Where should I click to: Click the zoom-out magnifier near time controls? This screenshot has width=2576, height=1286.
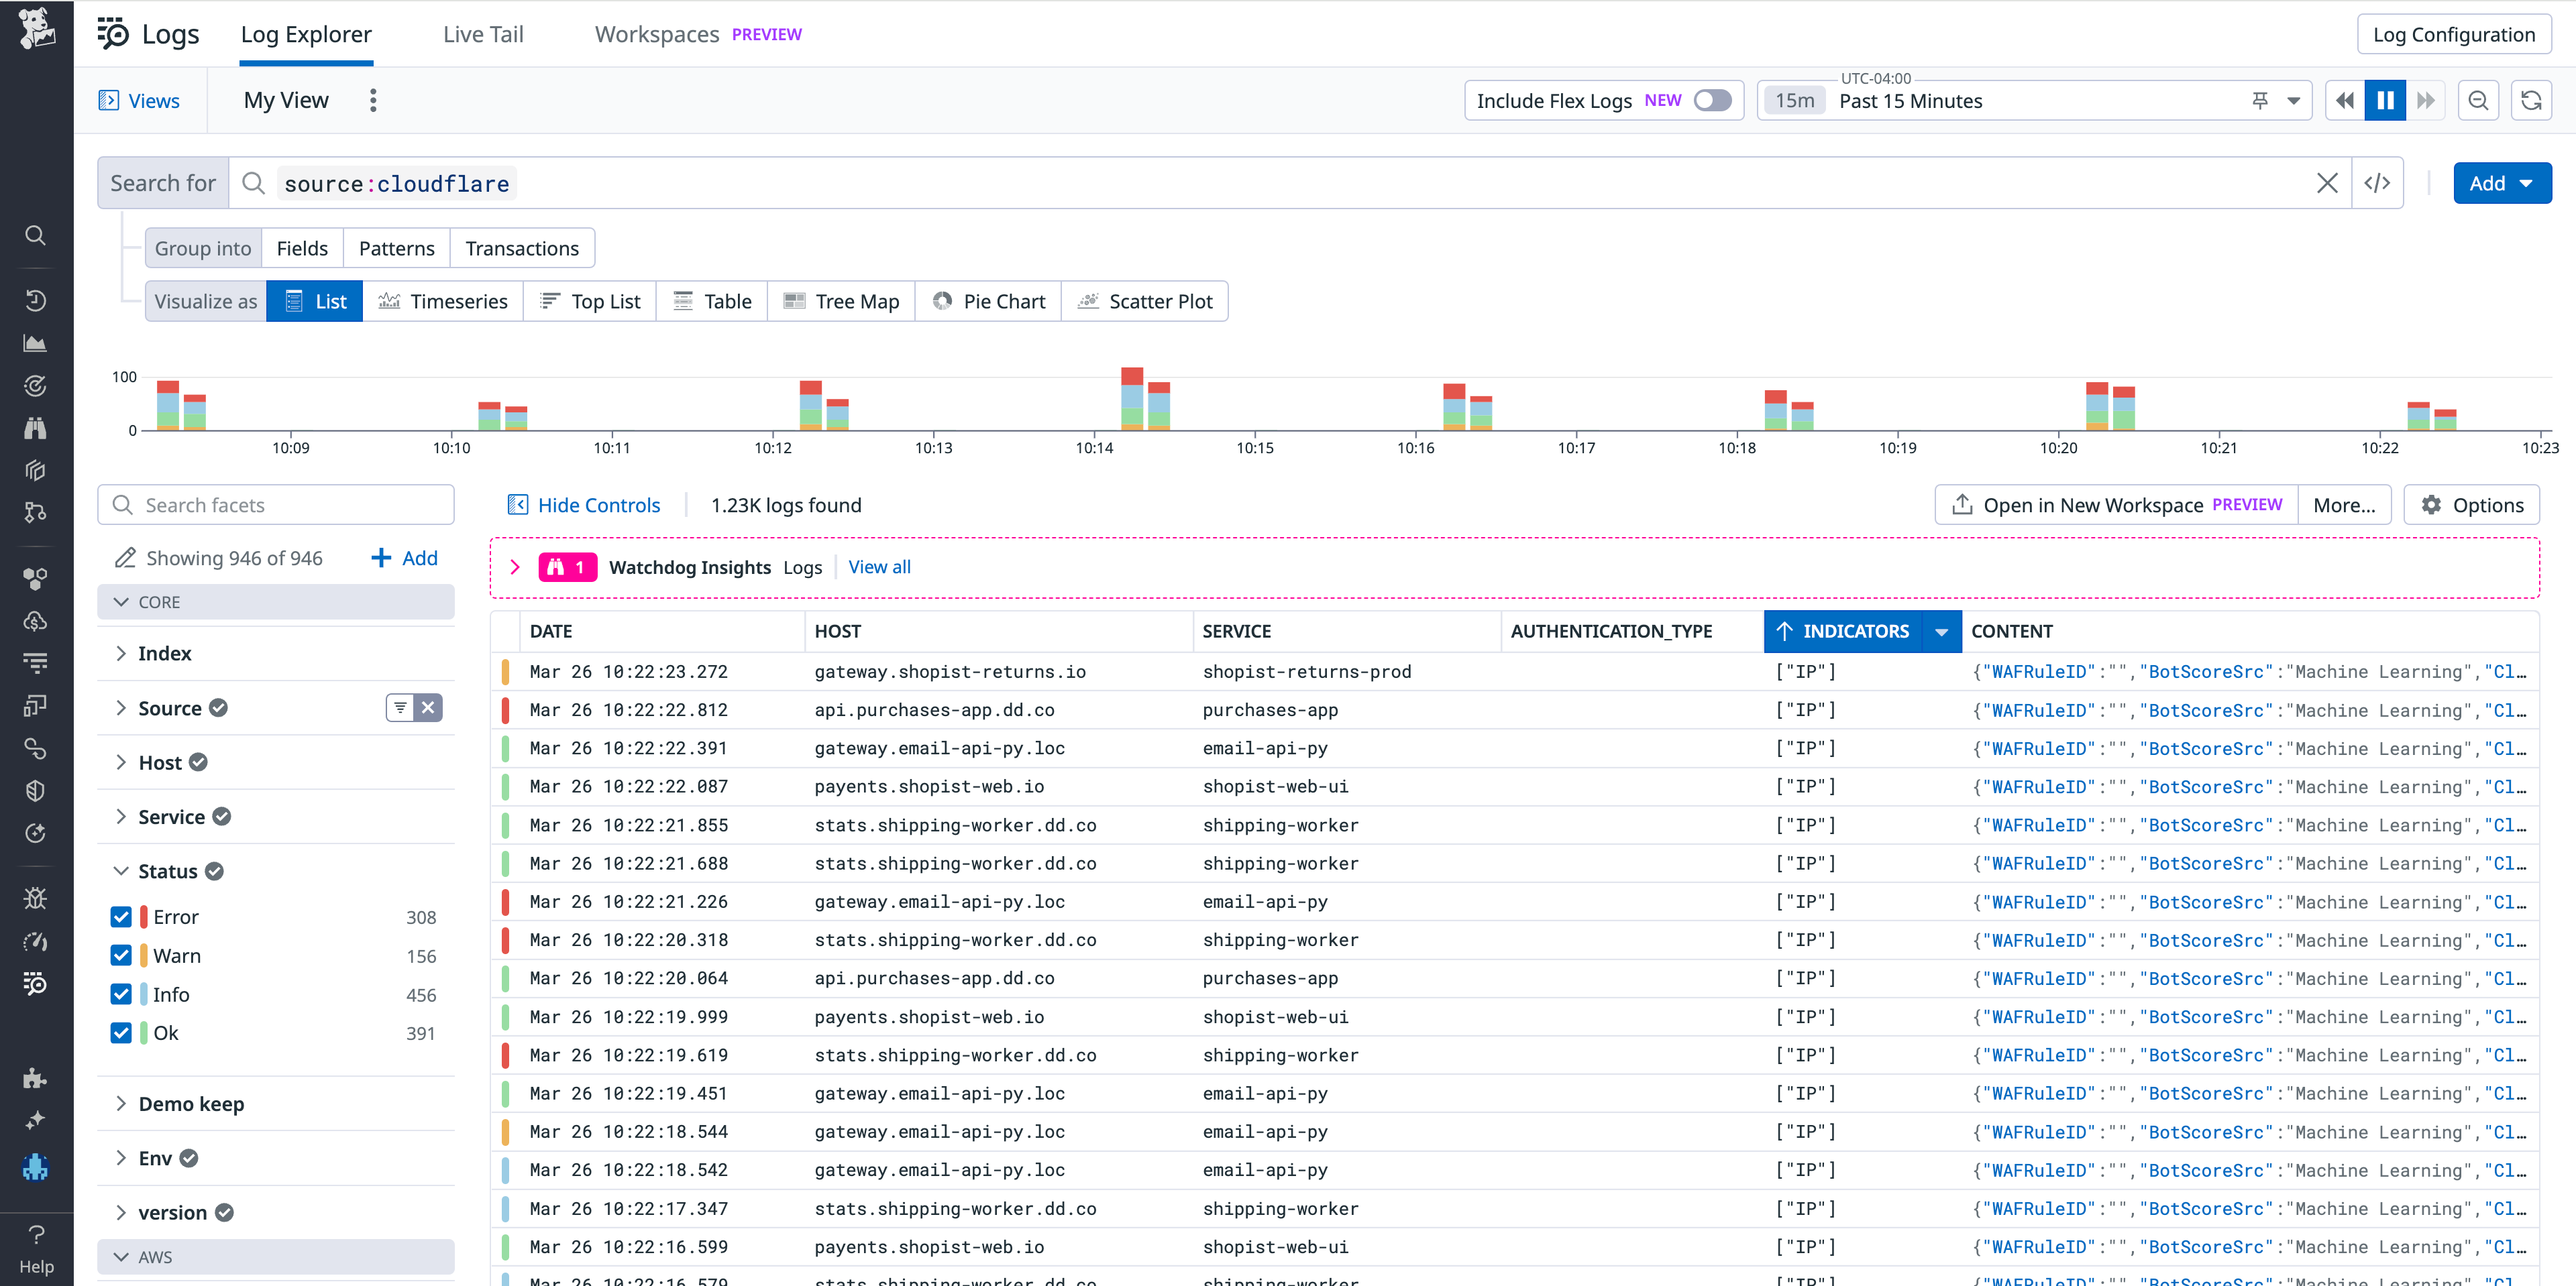pos(2478,100)
